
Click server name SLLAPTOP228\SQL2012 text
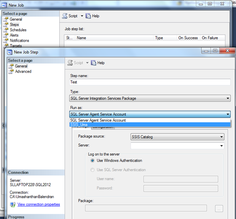(30, 185)
